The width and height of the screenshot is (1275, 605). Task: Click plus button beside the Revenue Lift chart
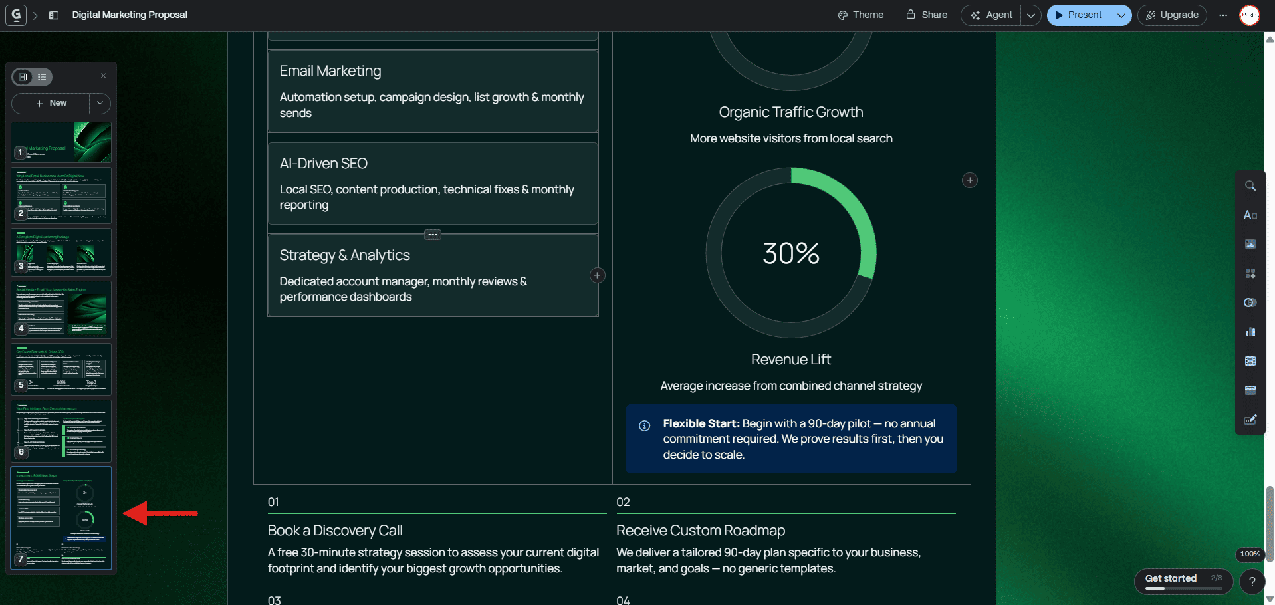[970, 180]
